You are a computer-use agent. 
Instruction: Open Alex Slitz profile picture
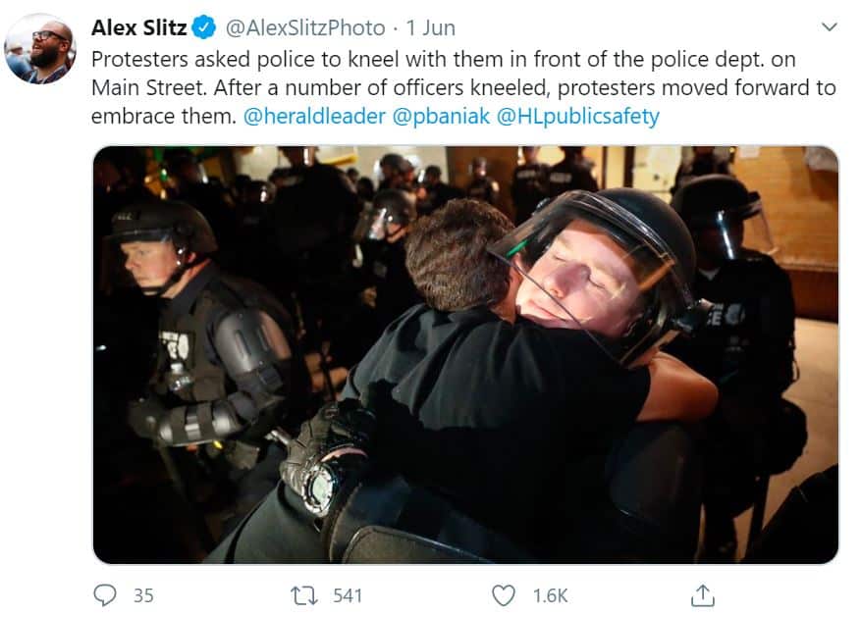point(39,48)
